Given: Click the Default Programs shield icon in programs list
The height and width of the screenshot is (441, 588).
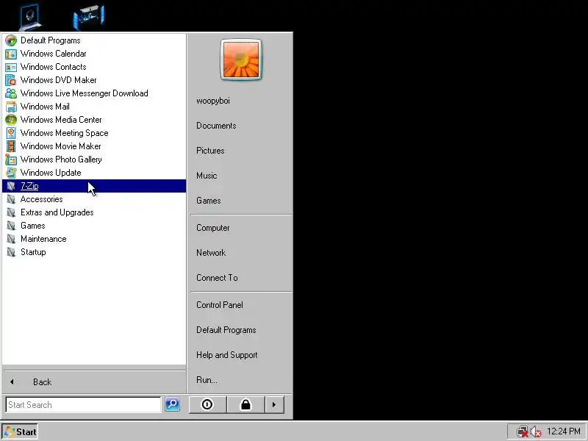Looking at the screenshot, I should pos(11,40).
